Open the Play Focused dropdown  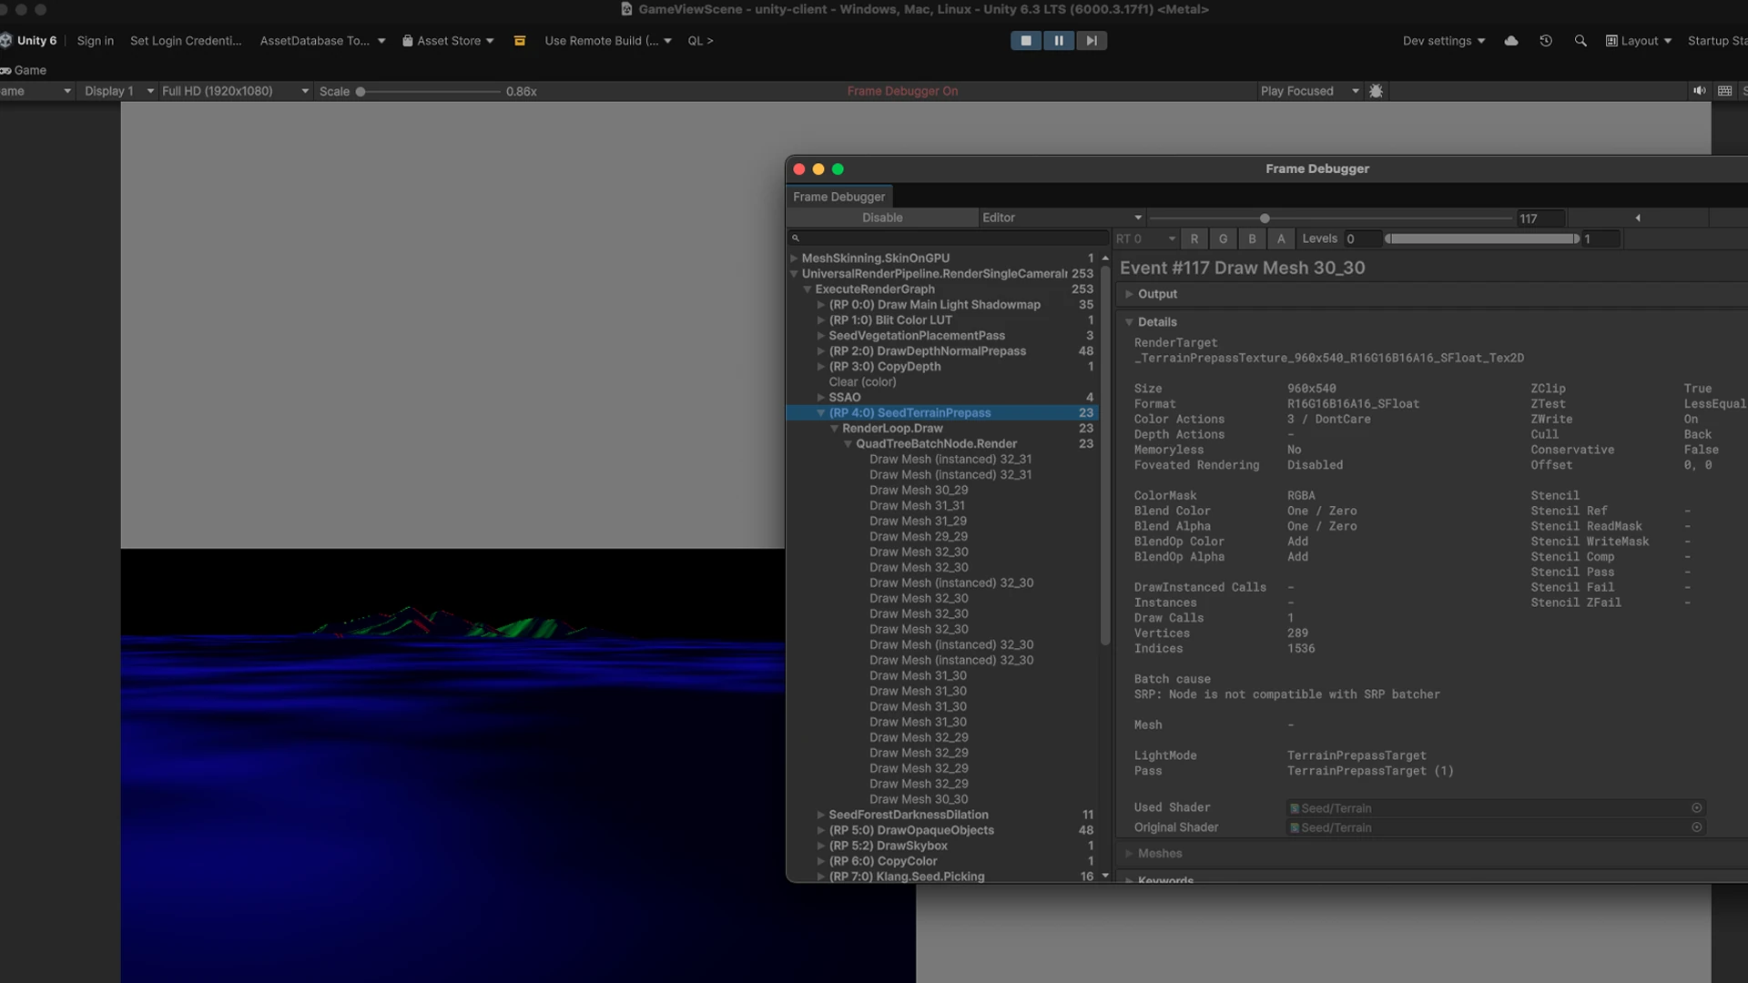pos(1309,91)
